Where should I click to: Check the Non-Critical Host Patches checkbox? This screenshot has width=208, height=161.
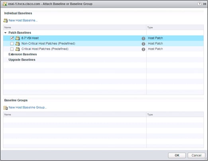12,43
